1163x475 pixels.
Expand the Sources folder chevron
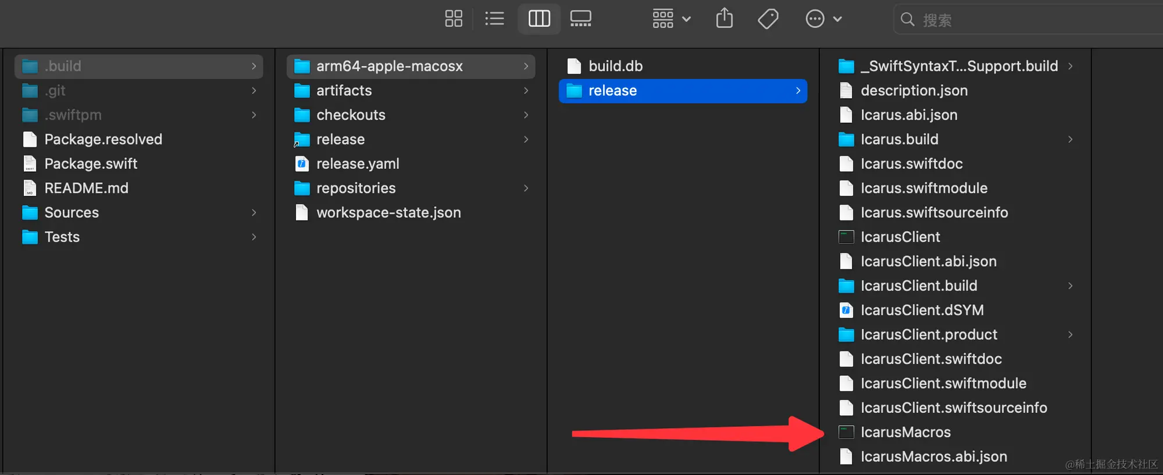pos(254,213)
